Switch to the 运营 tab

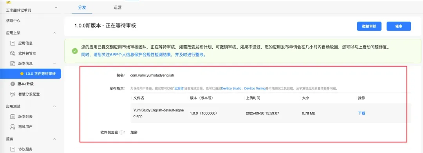117,7
